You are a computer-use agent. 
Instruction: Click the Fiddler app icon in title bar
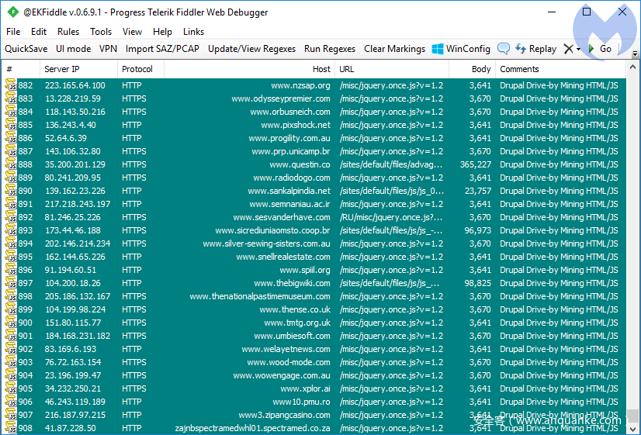(x=12, y=12)
